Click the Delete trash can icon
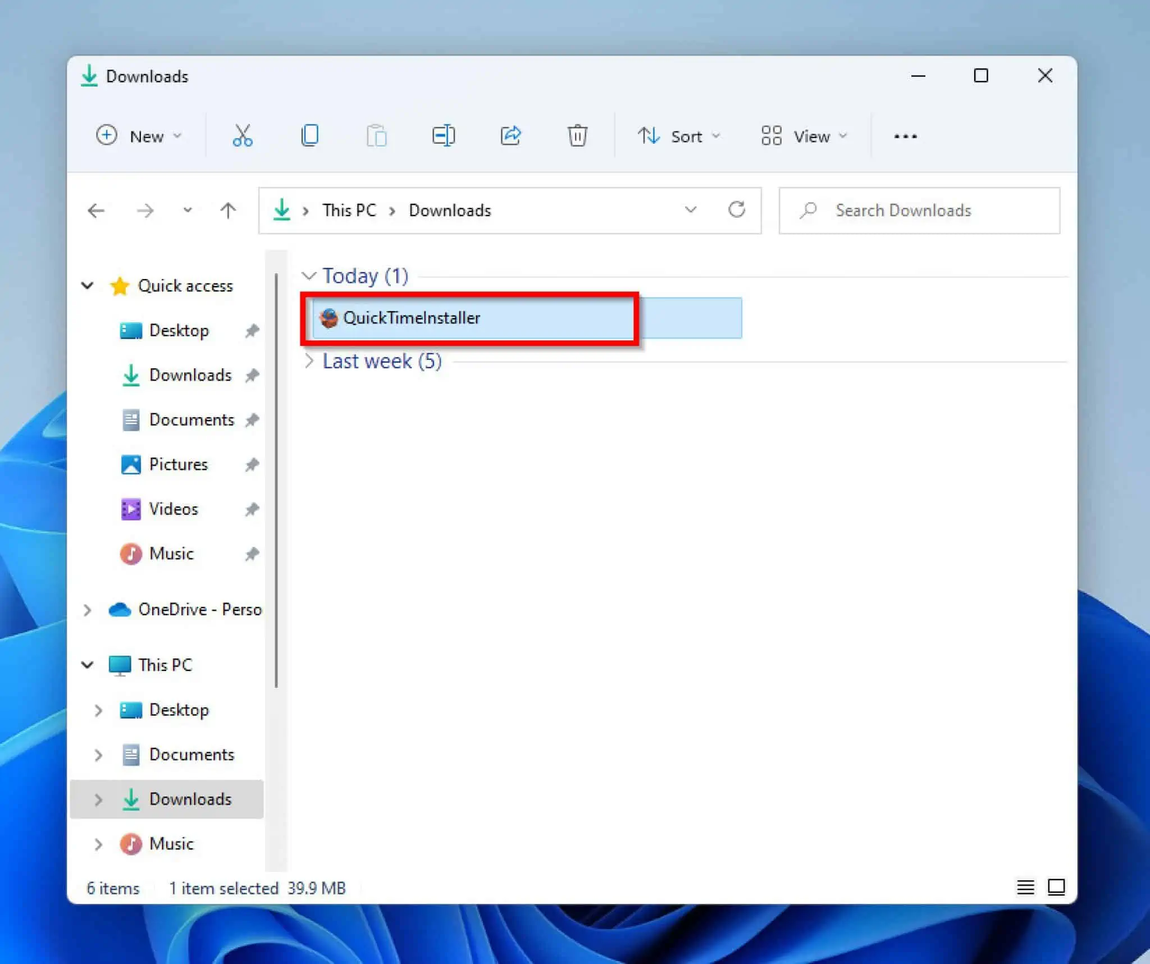The image size is (1150, 964). pyautogui.click(x=577, y=136)
